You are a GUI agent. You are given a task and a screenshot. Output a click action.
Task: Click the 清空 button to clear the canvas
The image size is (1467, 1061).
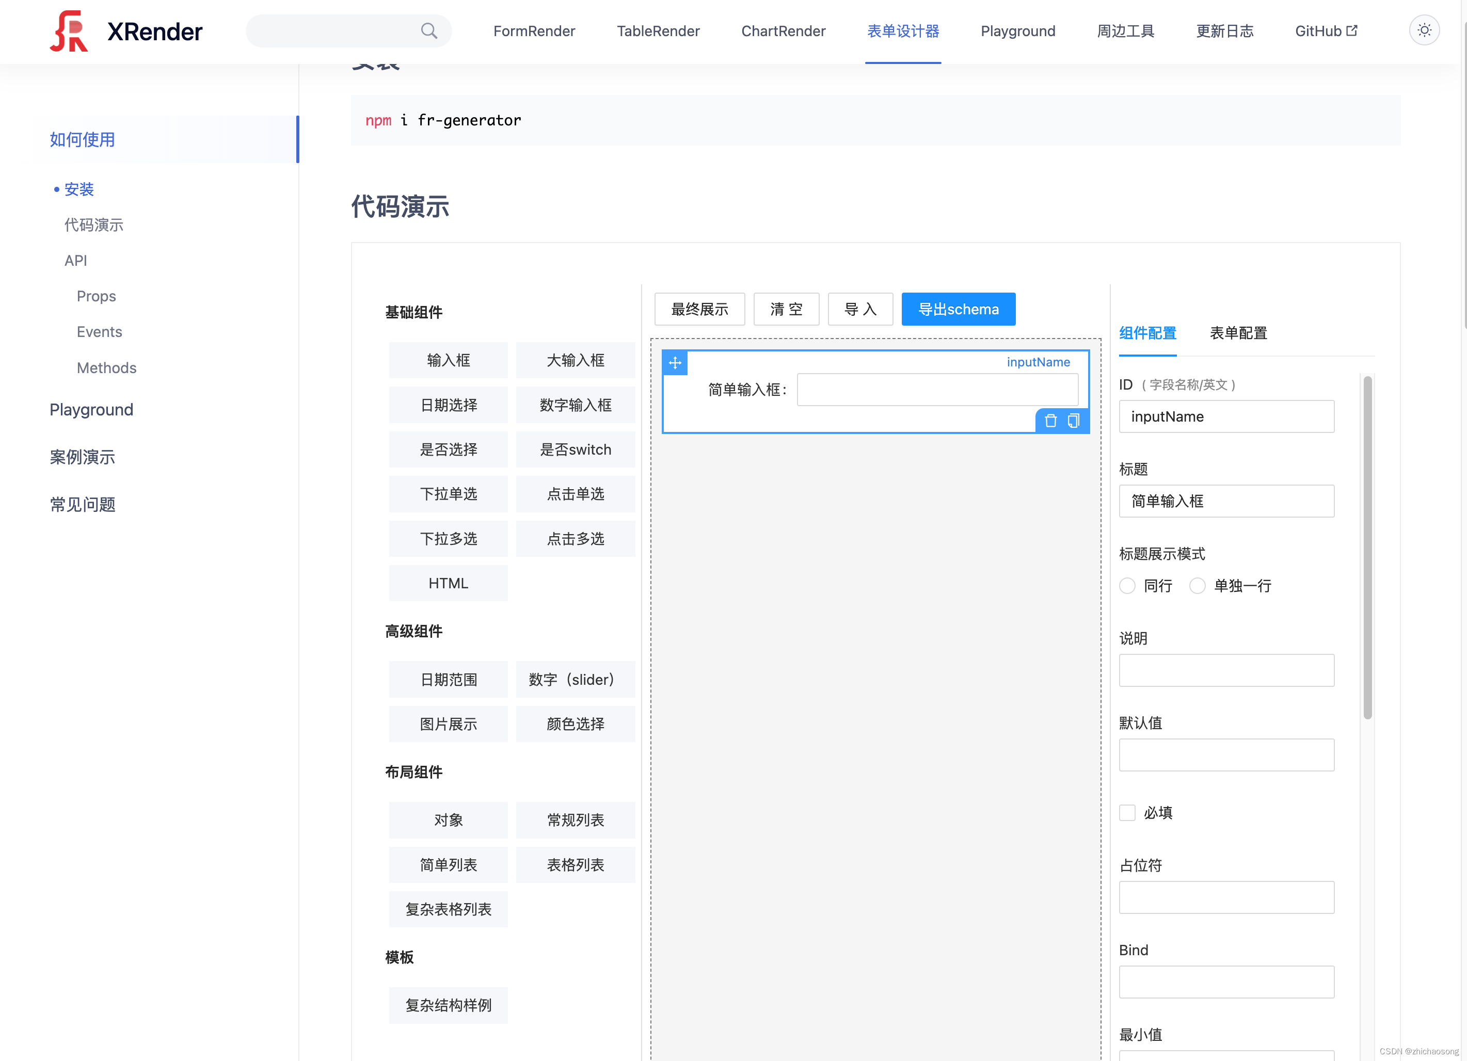(x=786, y=309)
